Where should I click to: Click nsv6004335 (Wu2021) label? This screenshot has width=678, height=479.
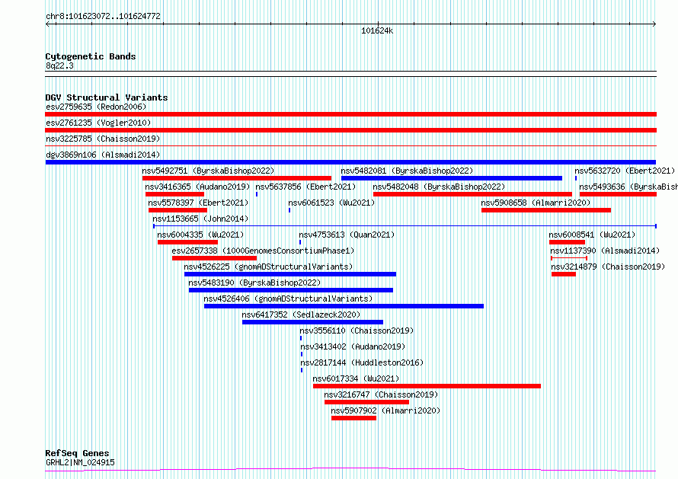200,235
